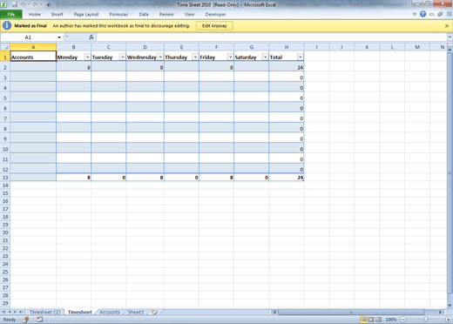Image resolution: width=453 pixels, height=324 pixels.
Task: Click the Marked as Final info icon
Action: click(7, 25)
